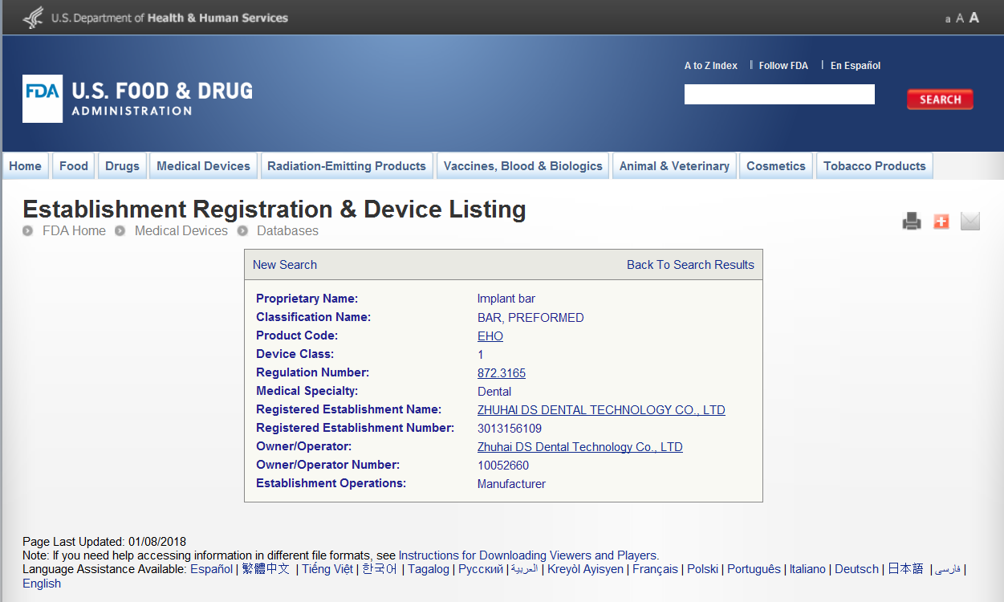The height and width of the screenshot is (602, 1004).
Task: Click the red plus share icon
Action: 941,222
